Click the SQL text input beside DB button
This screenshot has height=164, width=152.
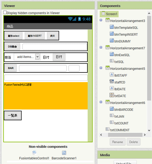(x=55, y=47)
